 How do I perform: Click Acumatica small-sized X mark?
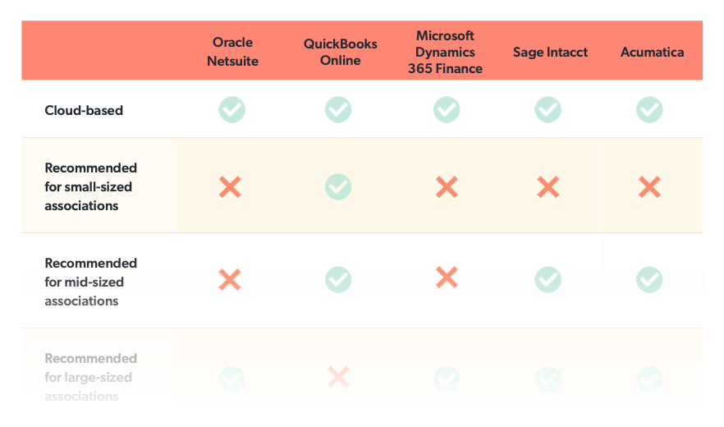(x=649, y=187)
